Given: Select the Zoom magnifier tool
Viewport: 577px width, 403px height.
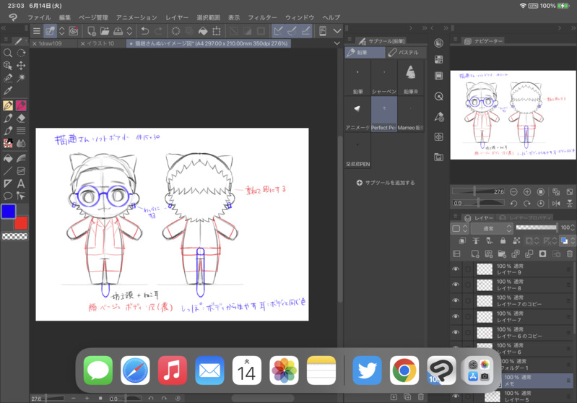Looking at the screenshot, I should click(8, 53).
